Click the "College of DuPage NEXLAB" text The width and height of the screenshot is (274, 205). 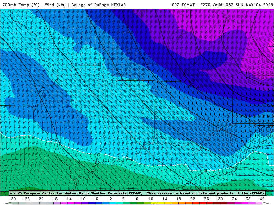click(x=98, y=5)
